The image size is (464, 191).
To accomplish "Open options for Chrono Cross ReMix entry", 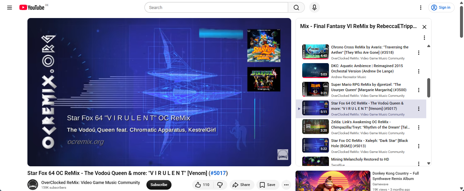I will (419, 52).
